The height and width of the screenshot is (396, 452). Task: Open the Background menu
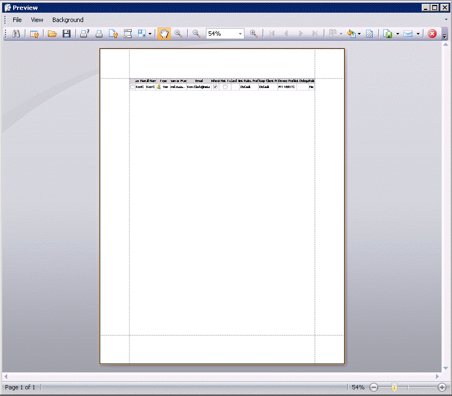(x=67, y=19)
